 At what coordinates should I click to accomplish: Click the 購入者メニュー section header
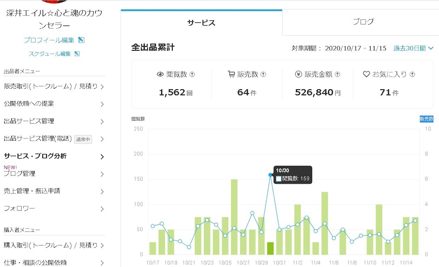[22, 230]
